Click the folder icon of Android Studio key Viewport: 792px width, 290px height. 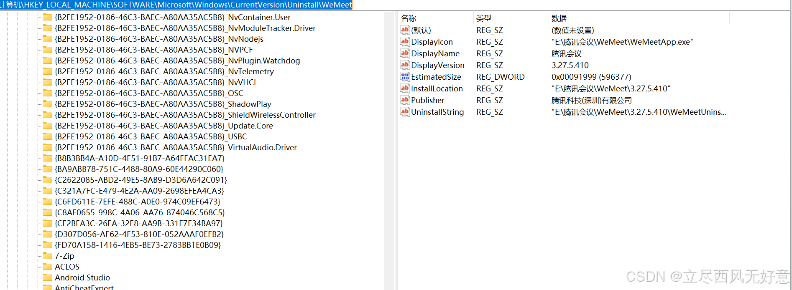tap(48, 277)
